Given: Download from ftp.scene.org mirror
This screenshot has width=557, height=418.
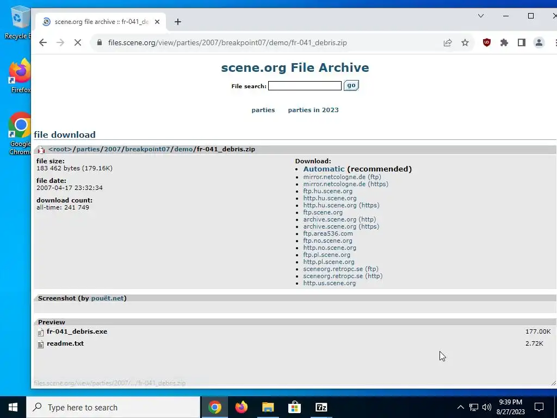Looking at the screenshot, I should click(323, 212).
